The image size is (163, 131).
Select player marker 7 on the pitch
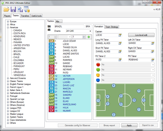point(139,109)
